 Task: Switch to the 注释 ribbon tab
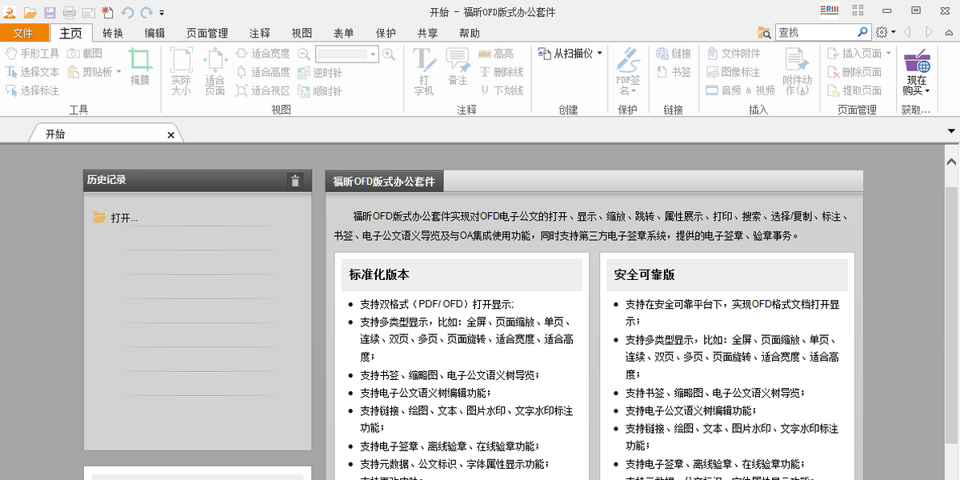[259, 33]
